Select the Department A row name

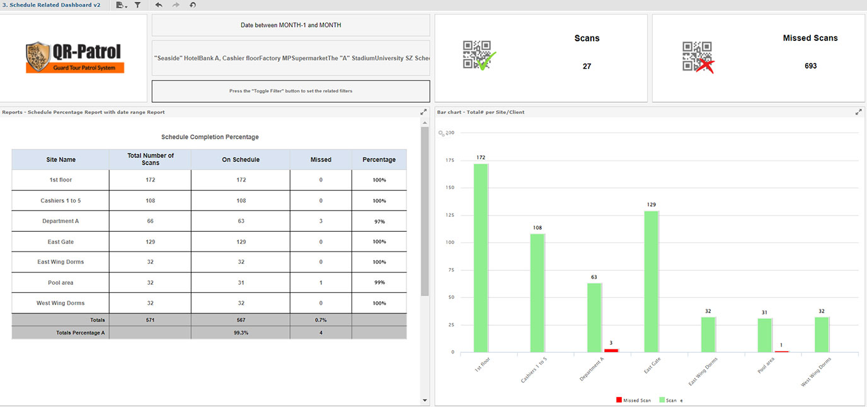coord(60,222)
